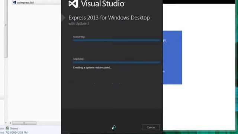This screenshot has height=134, width=238.
Task: Click the blue tile in background window
Action: (172, 57)
